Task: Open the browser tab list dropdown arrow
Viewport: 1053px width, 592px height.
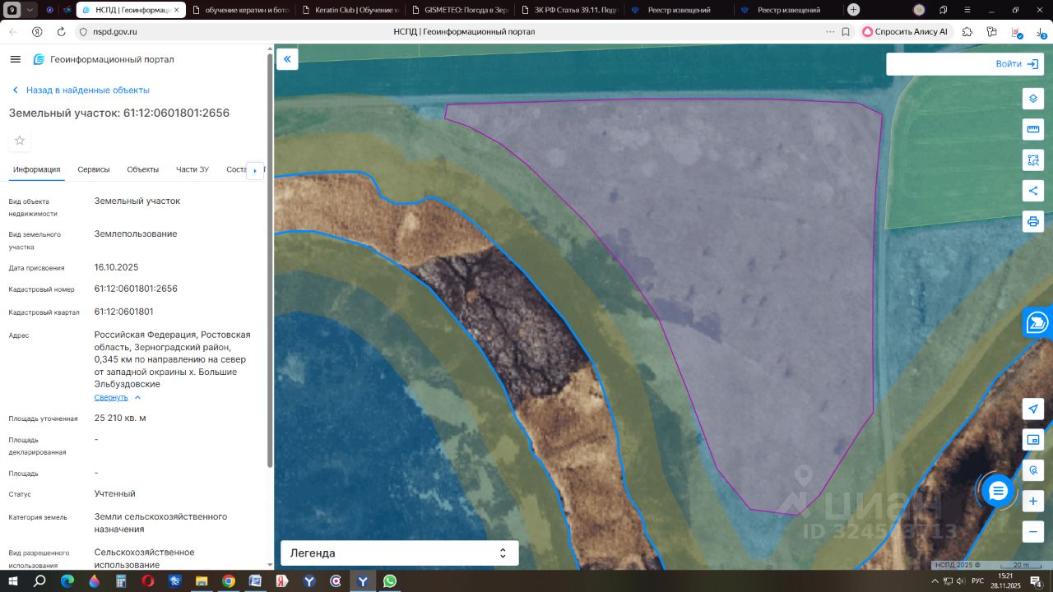Action: point(30,10)
